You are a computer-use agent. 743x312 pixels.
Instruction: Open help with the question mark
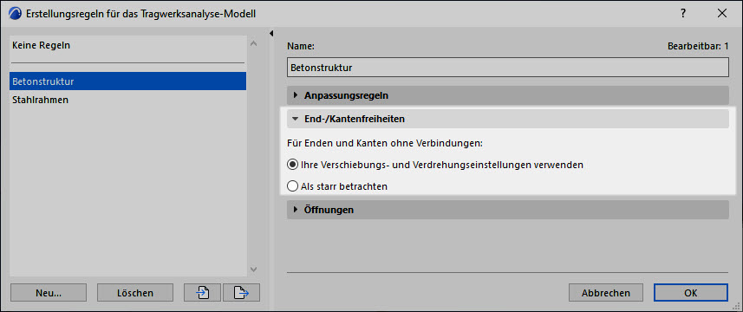coord(683,13)
